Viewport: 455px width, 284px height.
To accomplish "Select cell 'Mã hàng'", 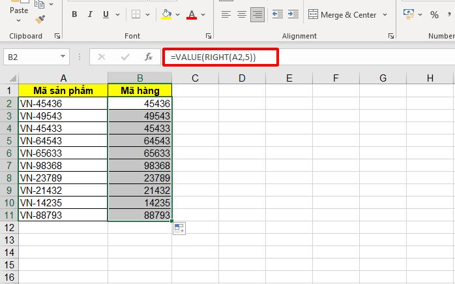I will (140, 91).
